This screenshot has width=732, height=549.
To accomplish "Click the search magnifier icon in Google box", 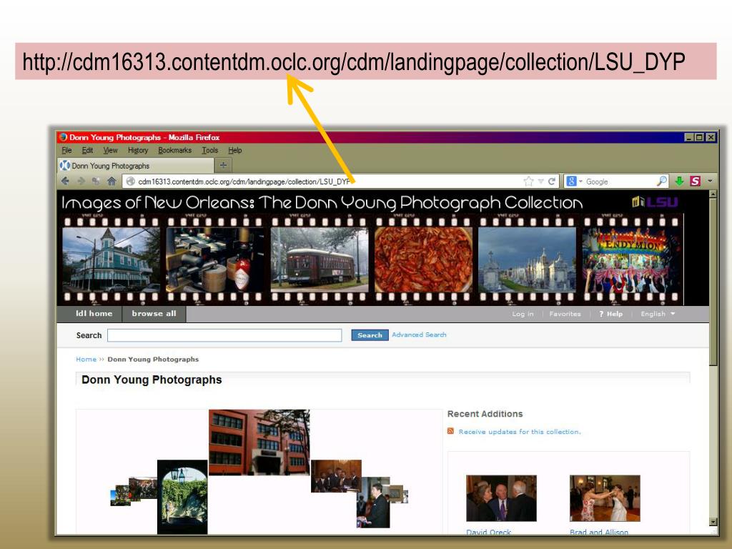I will (x=661, y=181).
